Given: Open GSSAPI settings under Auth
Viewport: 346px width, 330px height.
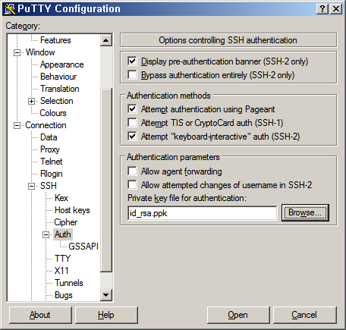Looking at the screenshot, I should pyautogui.click(x=83, y=247).
